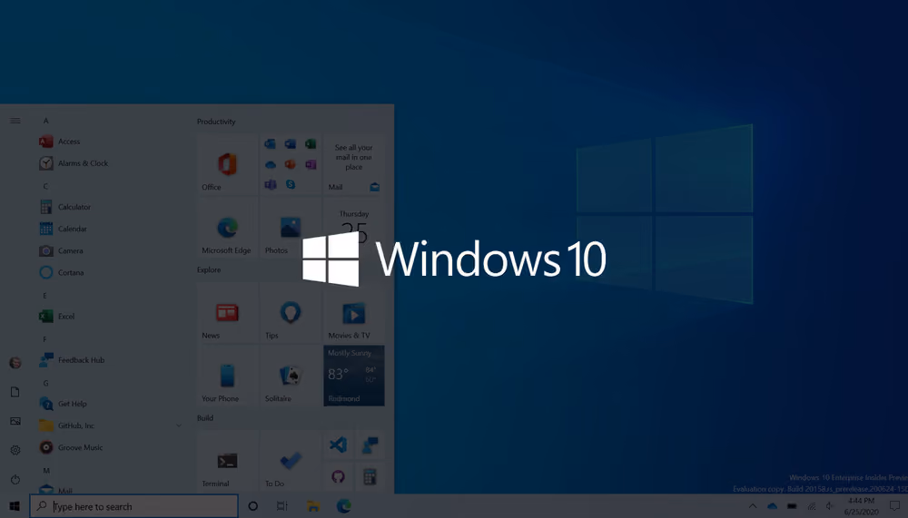
Task: Open the Calculator small tile
Action: 370,477
